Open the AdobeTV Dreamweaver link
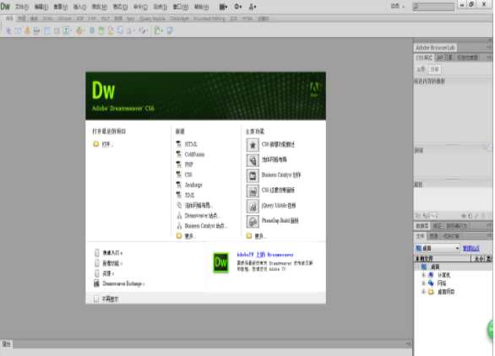The width and height of the screenshot is (495, 356). 265,255
